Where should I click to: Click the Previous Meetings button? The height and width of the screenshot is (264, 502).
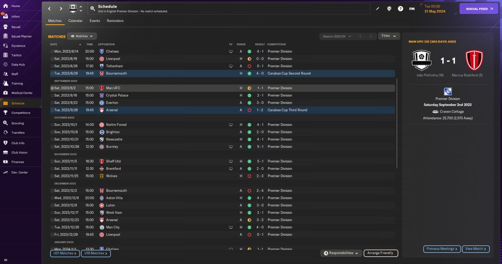tap(442, 249)
